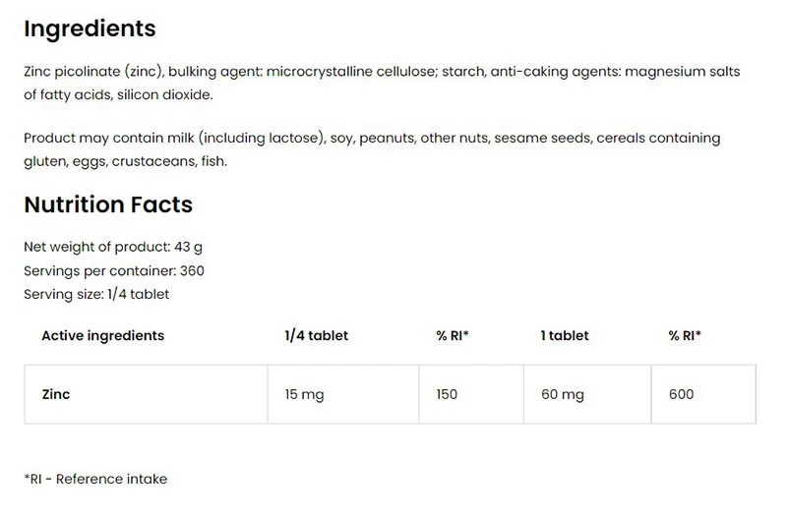This screenshot has height=519, width=787.
Task: Click the '1/4 tablet' column header
Action: point(316,335)
